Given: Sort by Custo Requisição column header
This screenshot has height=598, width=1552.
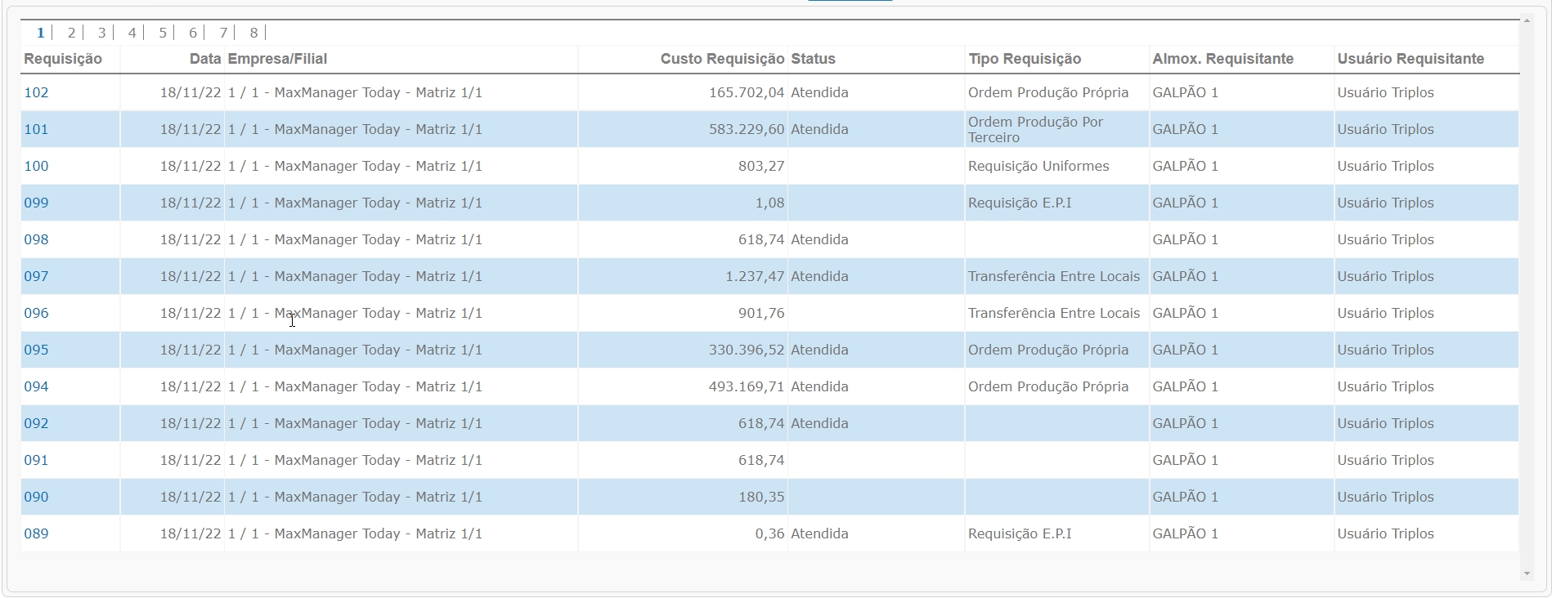Looking at the screenshot, I should [x=722, y=59].
